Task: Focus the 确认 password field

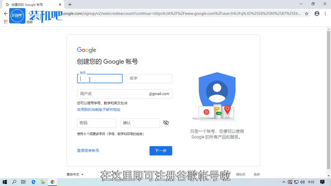Action: tap(140, 123)
